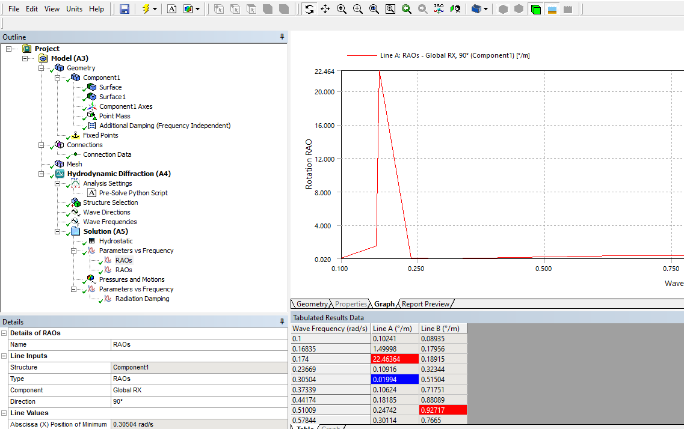Switch to the Report Preview tab

click(425, 304)
